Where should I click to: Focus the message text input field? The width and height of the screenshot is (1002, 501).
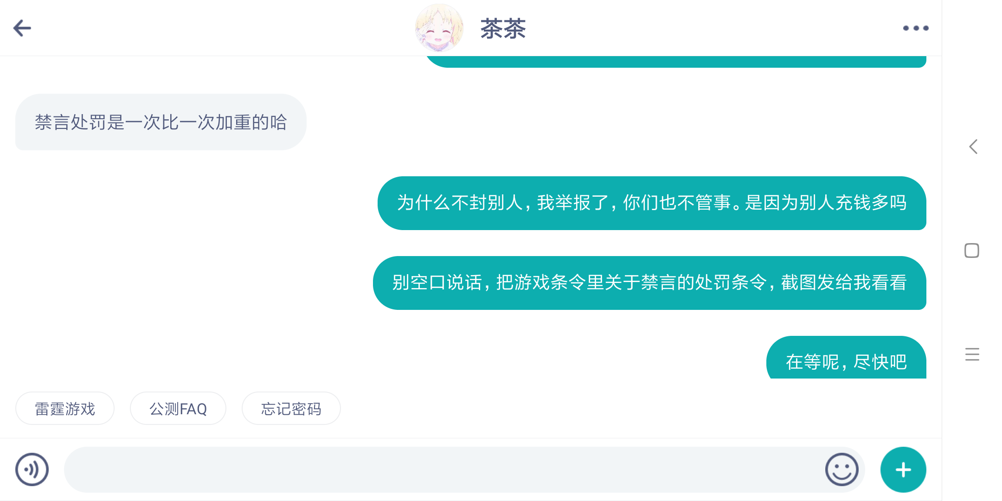point(441,469)
